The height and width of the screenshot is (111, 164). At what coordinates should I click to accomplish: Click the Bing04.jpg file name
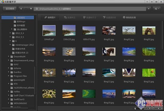point(49,61)
